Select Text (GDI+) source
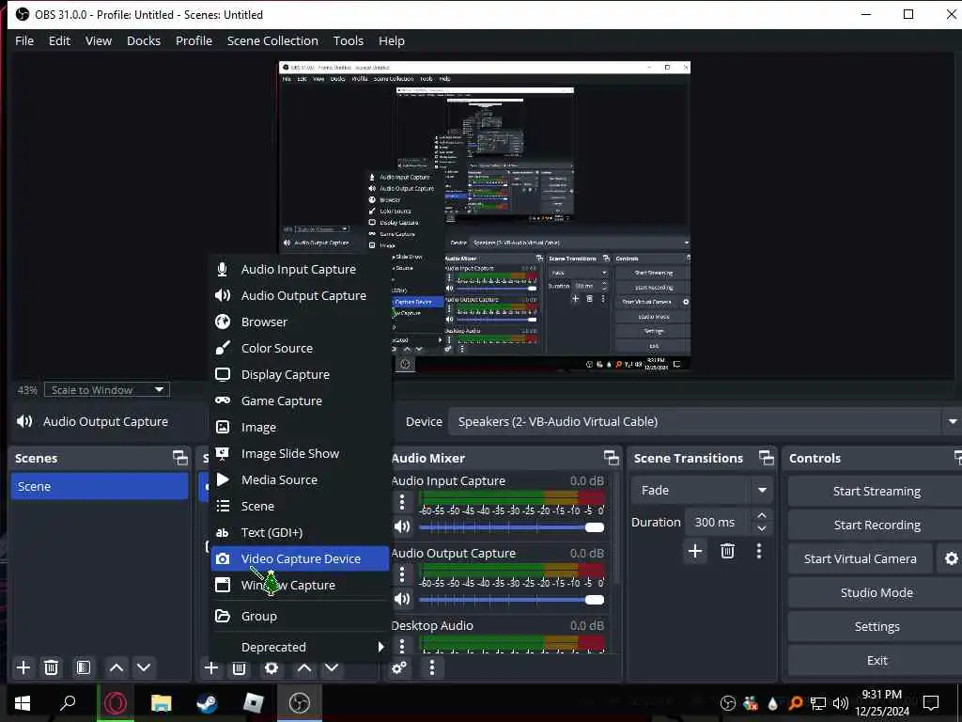Screen dimensions: 962x722 (x=300, y=533)
